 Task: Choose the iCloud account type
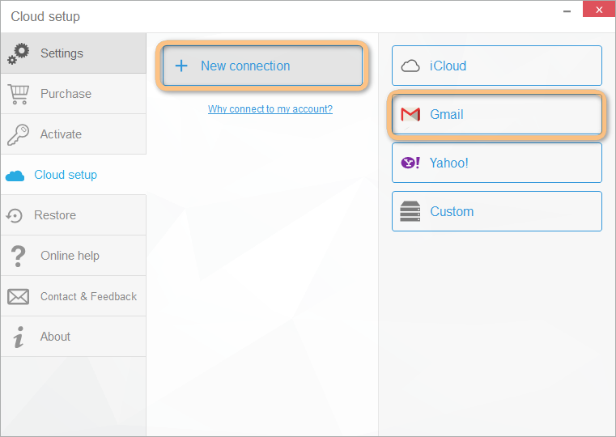pos(496,66)
